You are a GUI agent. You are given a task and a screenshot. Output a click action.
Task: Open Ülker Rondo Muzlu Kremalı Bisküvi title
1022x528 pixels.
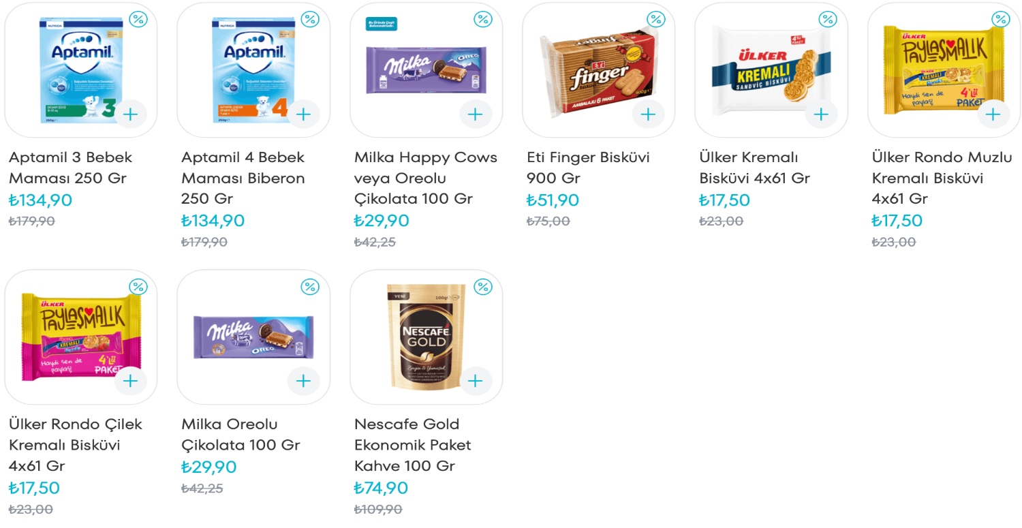pyautogui.click(x=942, y=178)
